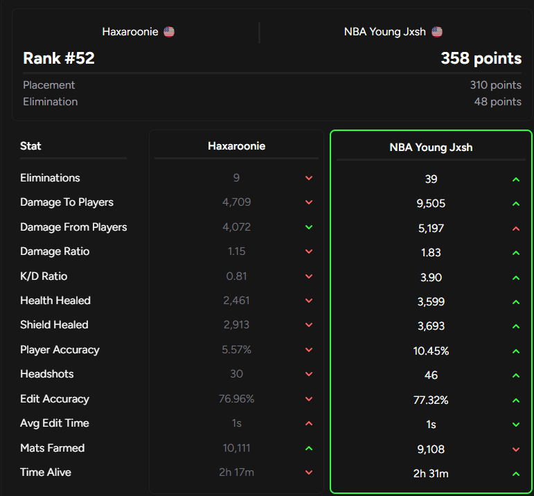Click red up arrow for Haxaroonie Avg Edit Time

click(309, 423)
